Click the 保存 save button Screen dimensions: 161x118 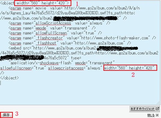point(6,115)
